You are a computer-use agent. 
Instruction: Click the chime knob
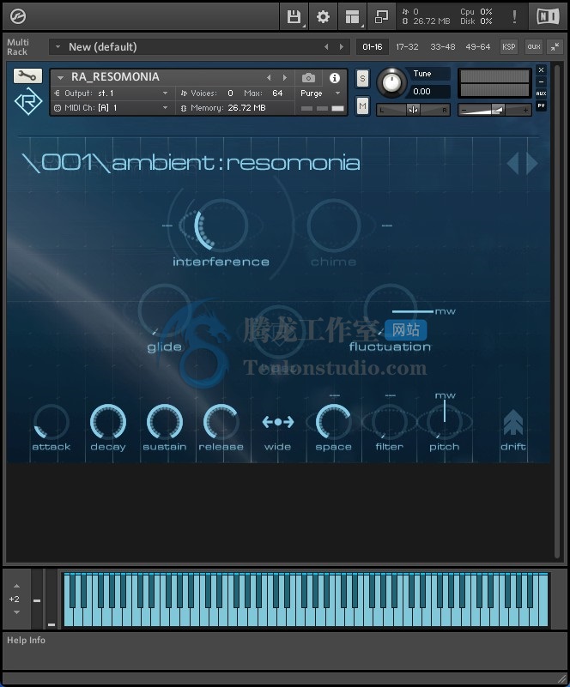(334, 226)
